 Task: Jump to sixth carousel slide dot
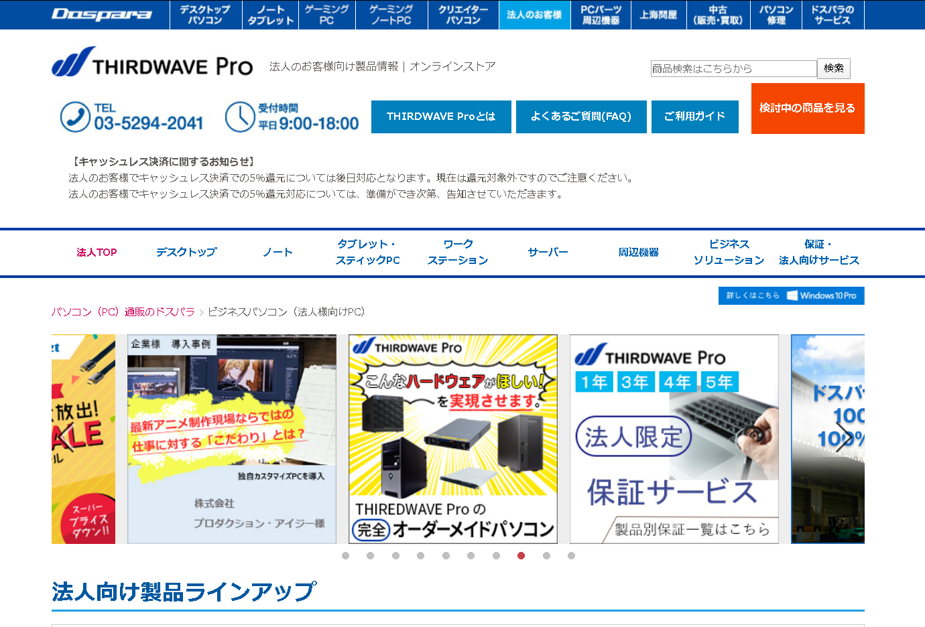click(x=471, y=556)
